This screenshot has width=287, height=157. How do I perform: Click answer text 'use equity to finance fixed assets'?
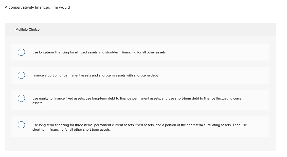(59, 99)
